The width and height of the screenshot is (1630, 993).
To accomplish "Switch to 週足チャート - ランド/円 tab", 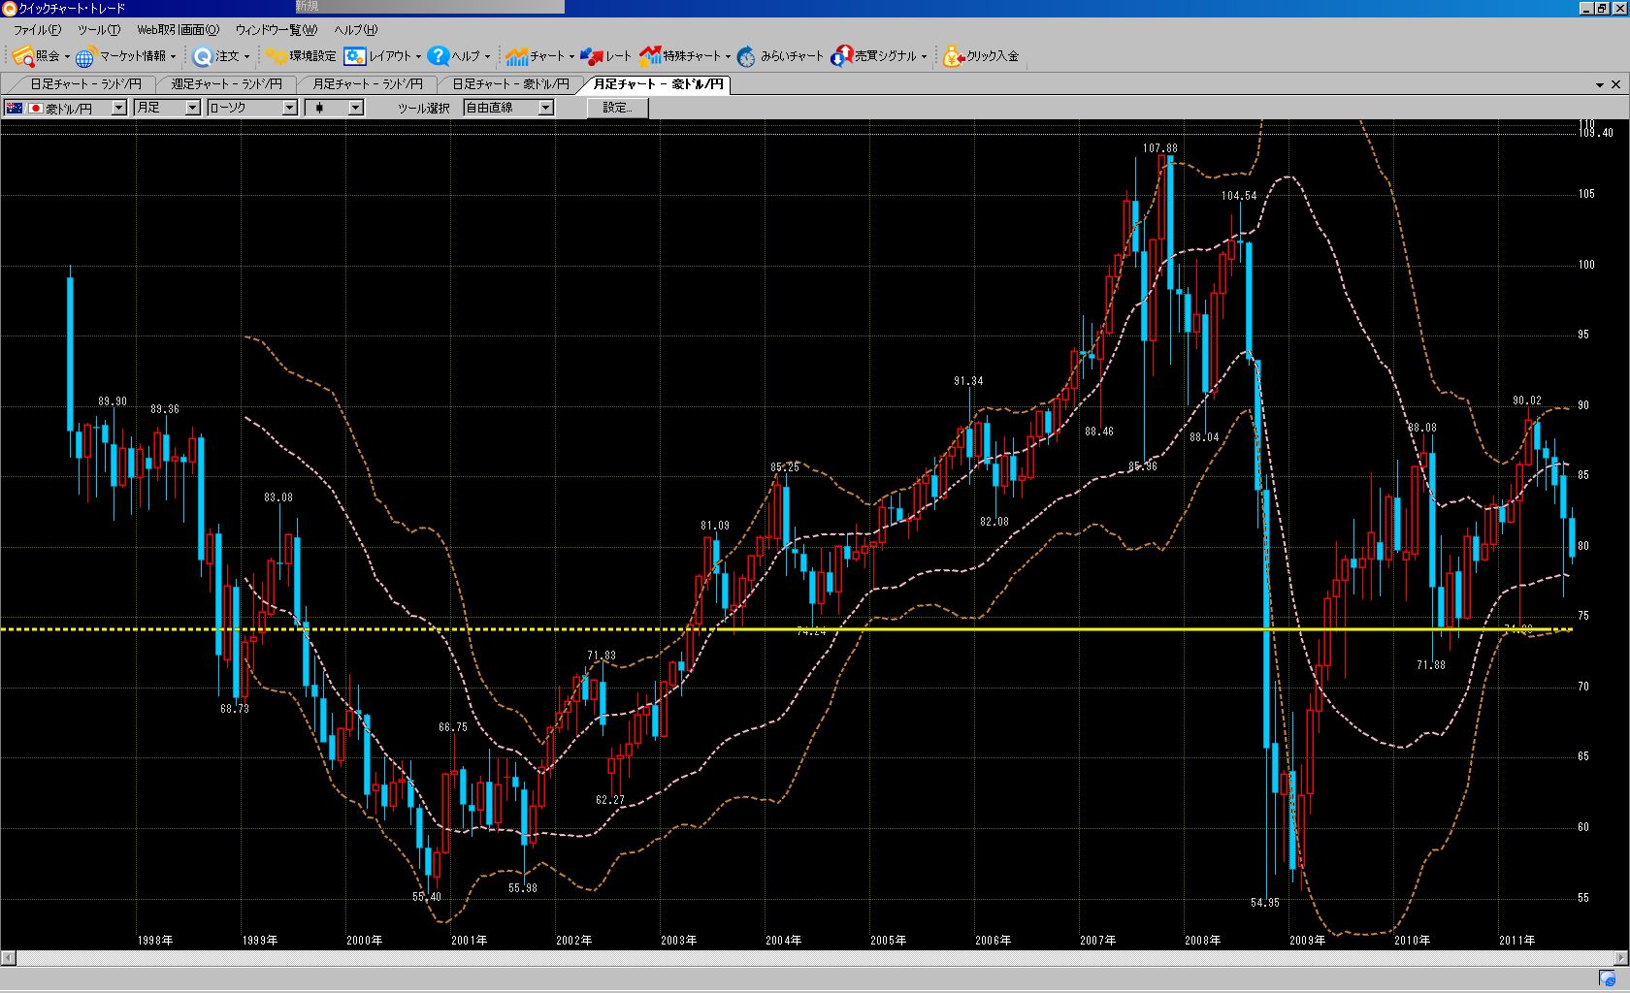I will [226, 84].
